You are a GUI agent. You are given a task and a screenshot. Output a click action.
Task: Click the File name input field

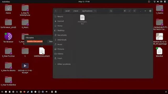tap(36, 42)
